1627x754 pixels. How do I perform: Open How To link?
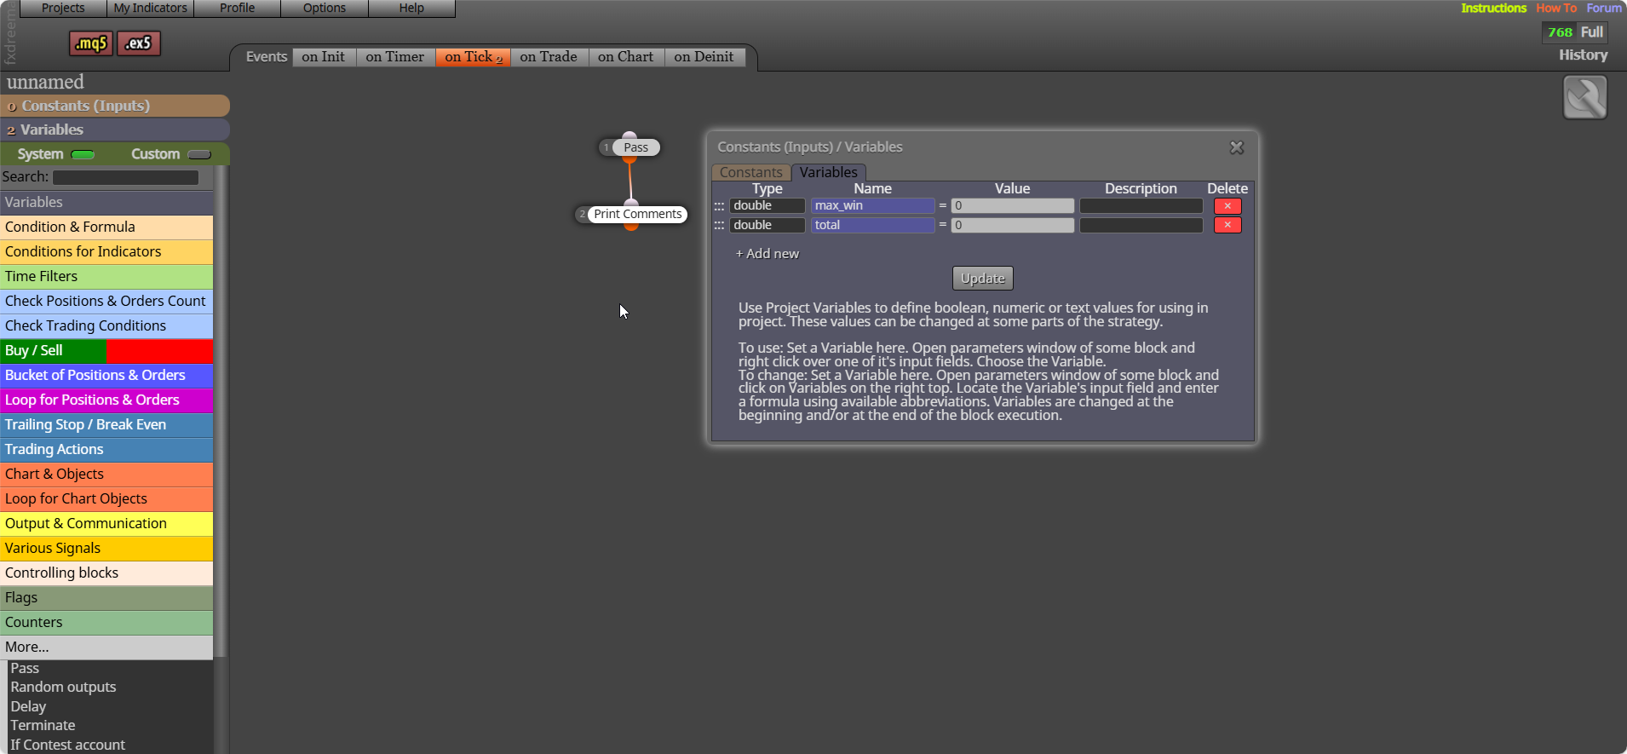click(x=1556, y=8)
